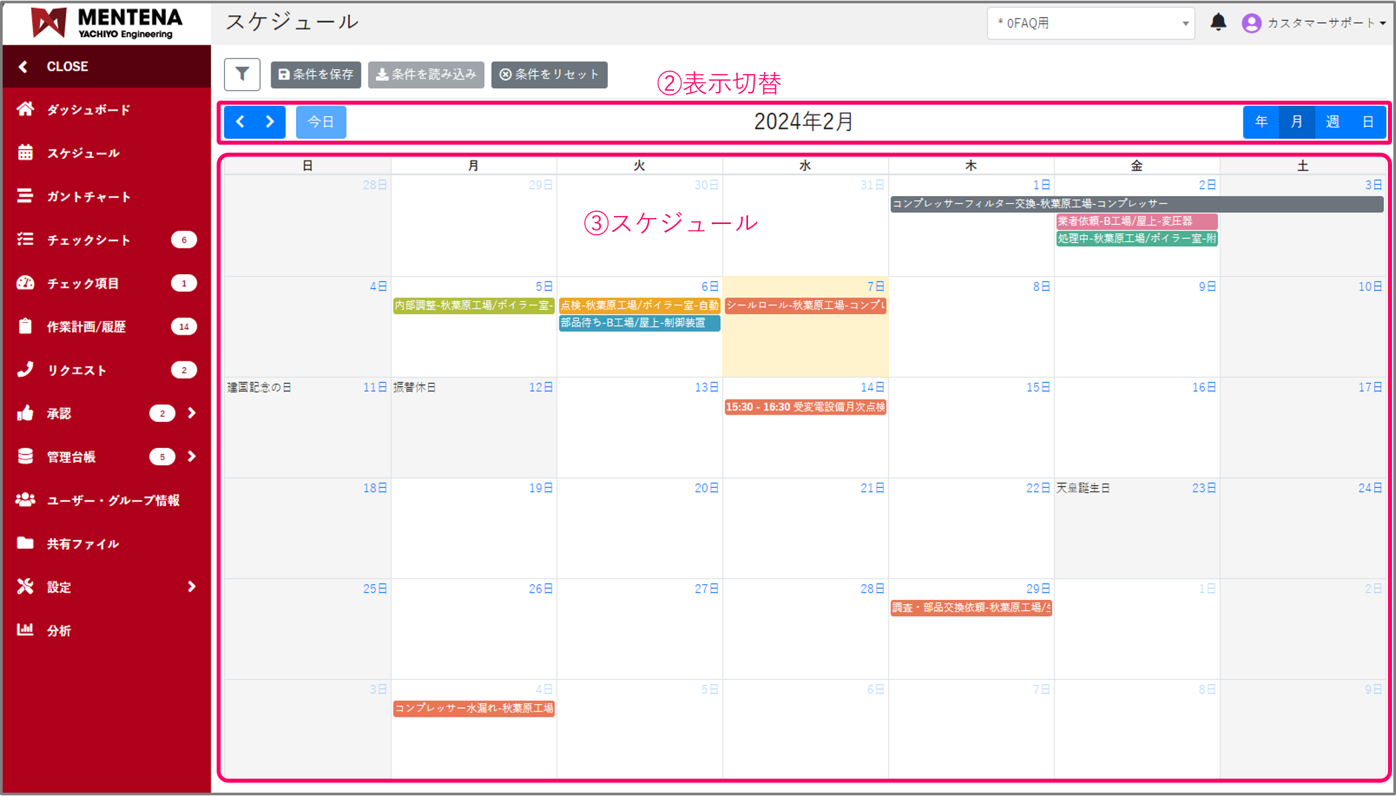
Task: Click Save Conditions button
Action: click(x=316, y=75)
